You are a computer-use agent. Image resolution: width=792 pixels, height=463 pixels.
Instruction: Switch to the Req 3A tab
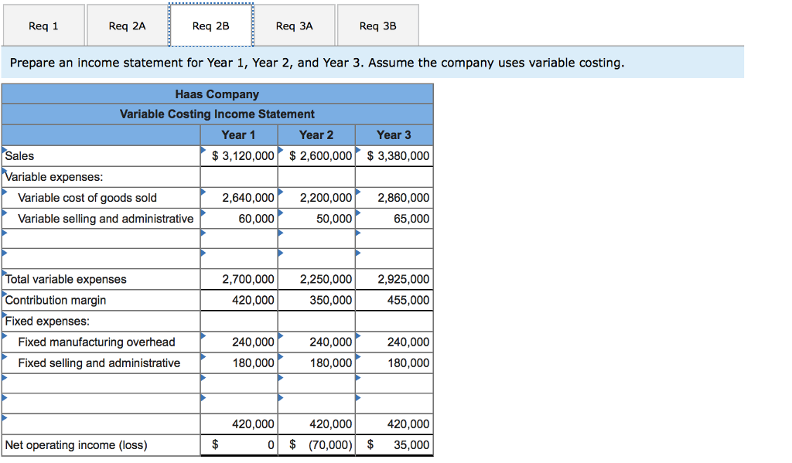click(x=295, y=26)
